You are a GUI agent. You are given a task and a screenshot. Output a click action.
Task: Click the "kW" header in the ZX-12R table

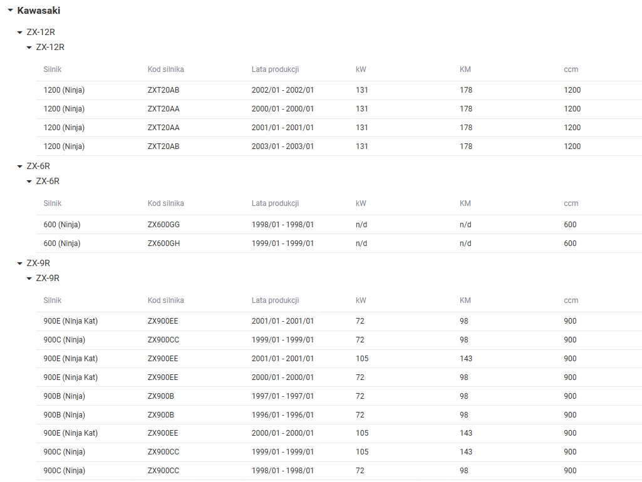coord(361,69)
